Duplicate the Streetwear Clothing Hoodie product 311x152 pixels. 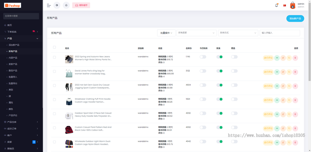(x=289, y=100)
